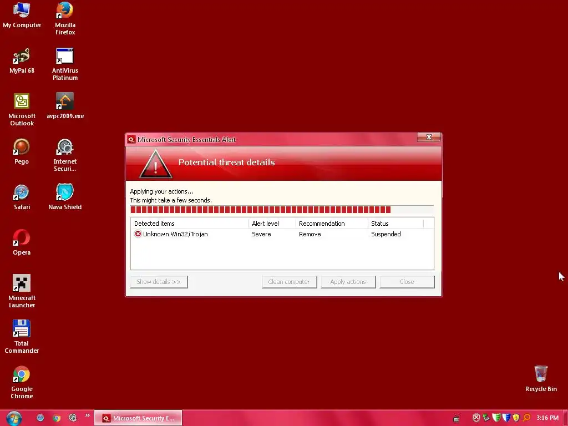The image size is (568, 426).
Task: Click the Clean computer button
Action: click(x=289, y=282)
